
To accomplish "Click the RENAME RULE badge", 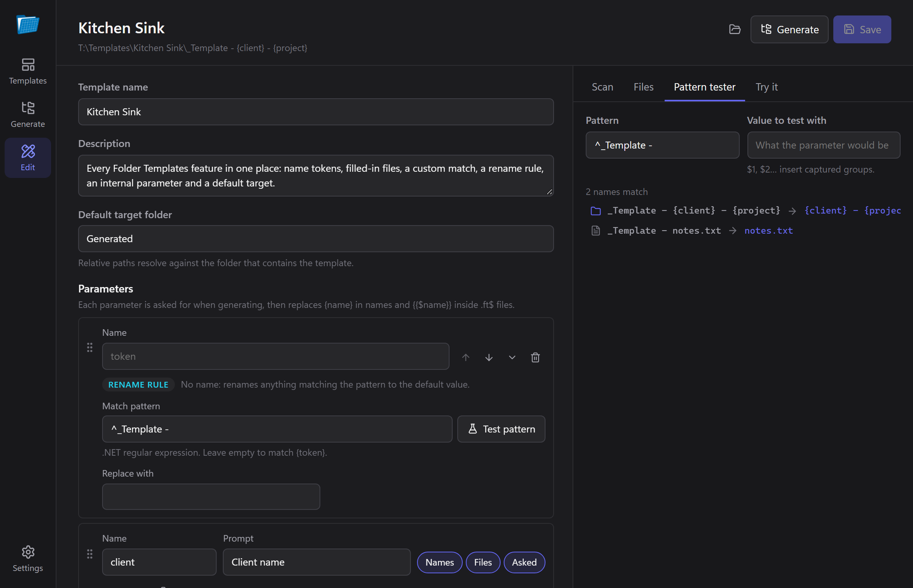I will 138,385.
